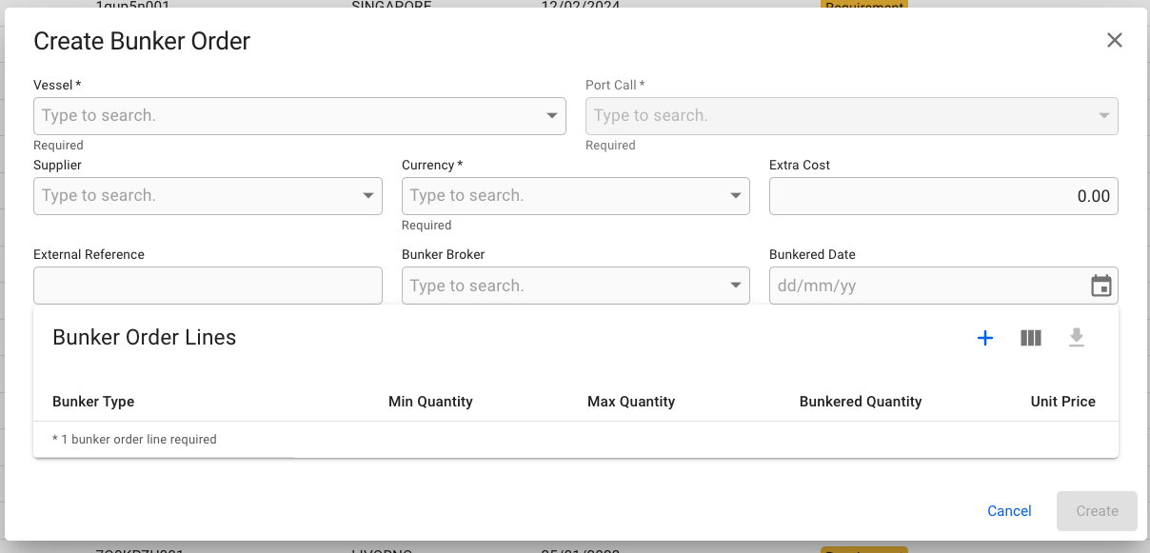1150x553 pixels.
Task: Expand the Currency dropdown arrow
Action: point(736,196)
